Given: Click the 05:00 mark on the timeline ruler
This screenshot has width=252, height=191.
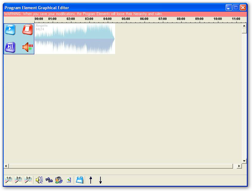Looking at the screenshot, I should (126, 19).
